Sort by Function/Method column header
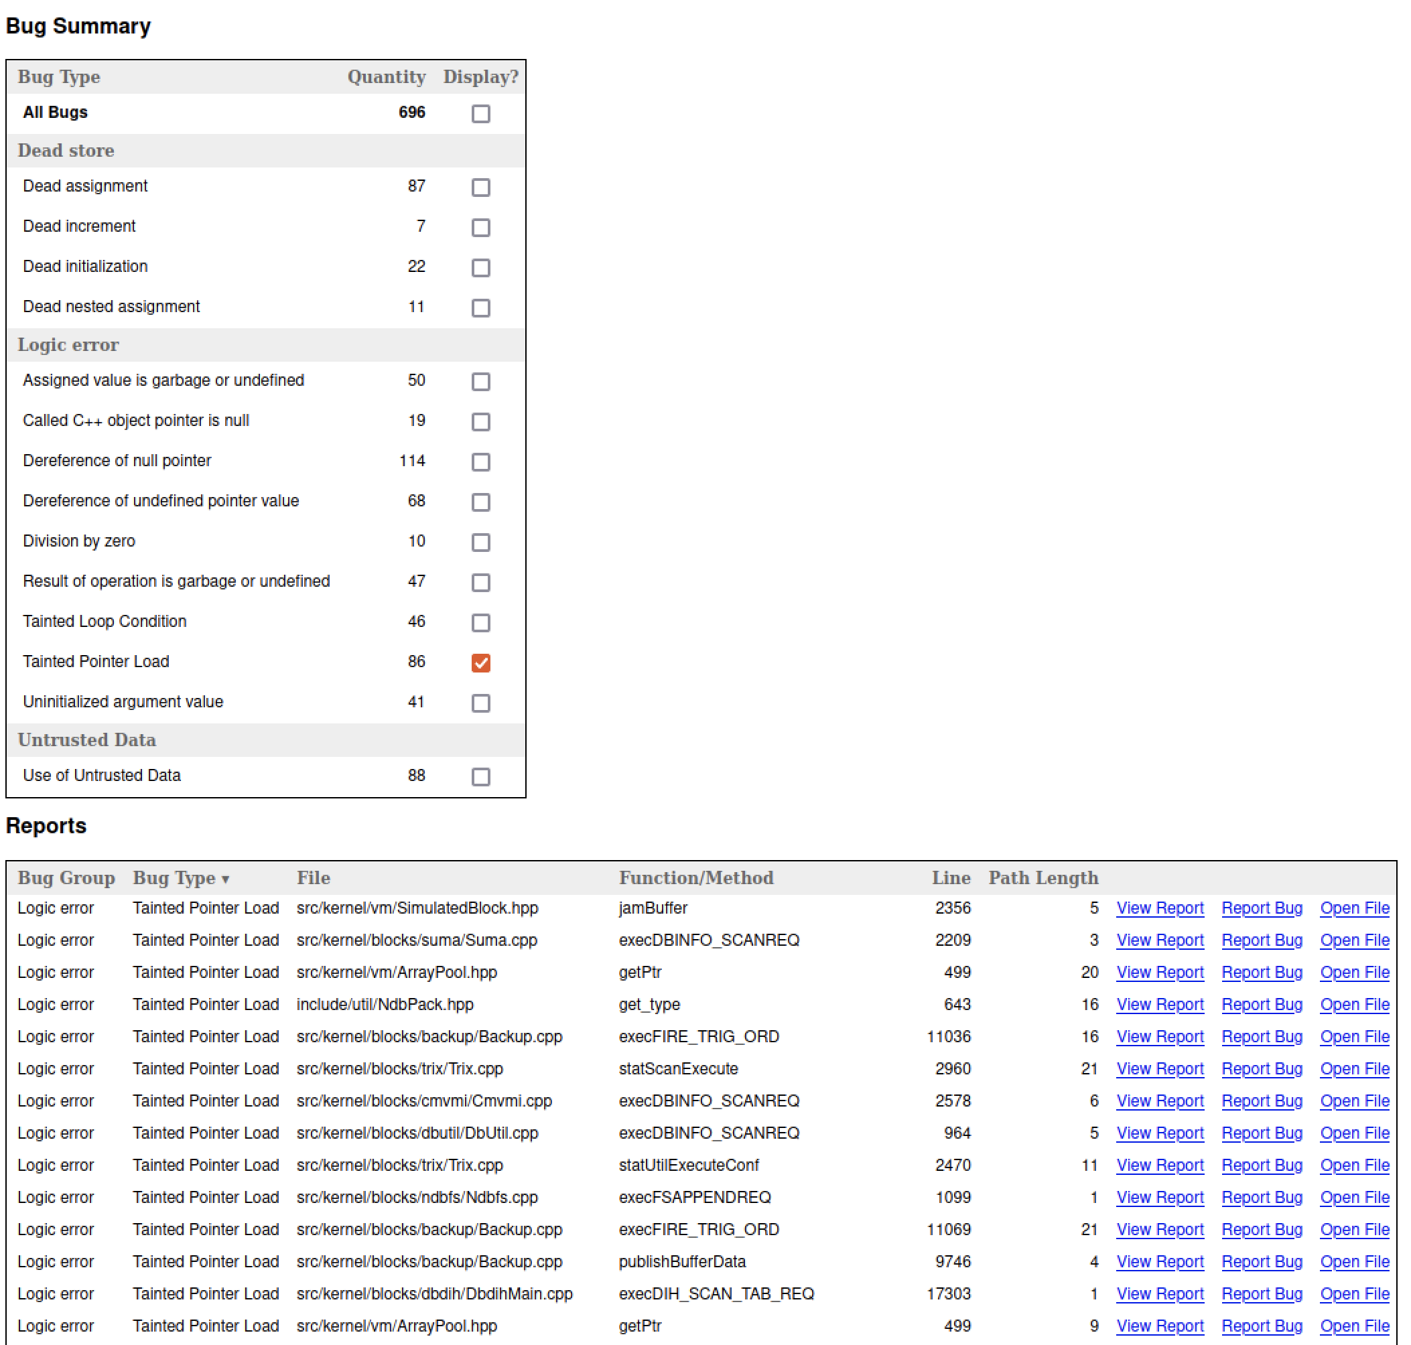 coord(695,877)
